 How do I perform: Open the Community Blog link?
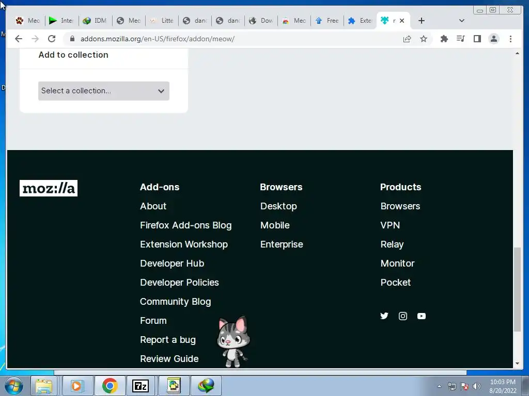[x=176, y=302]
